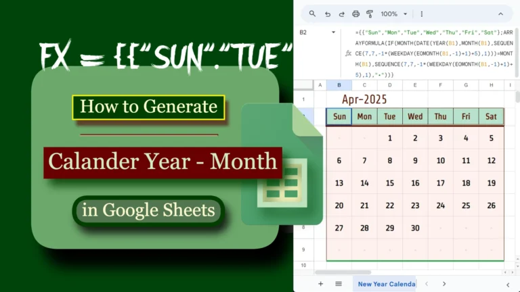520x292 pixels.
Task: Select the paint format roller icon
Action: coord(370,14)
